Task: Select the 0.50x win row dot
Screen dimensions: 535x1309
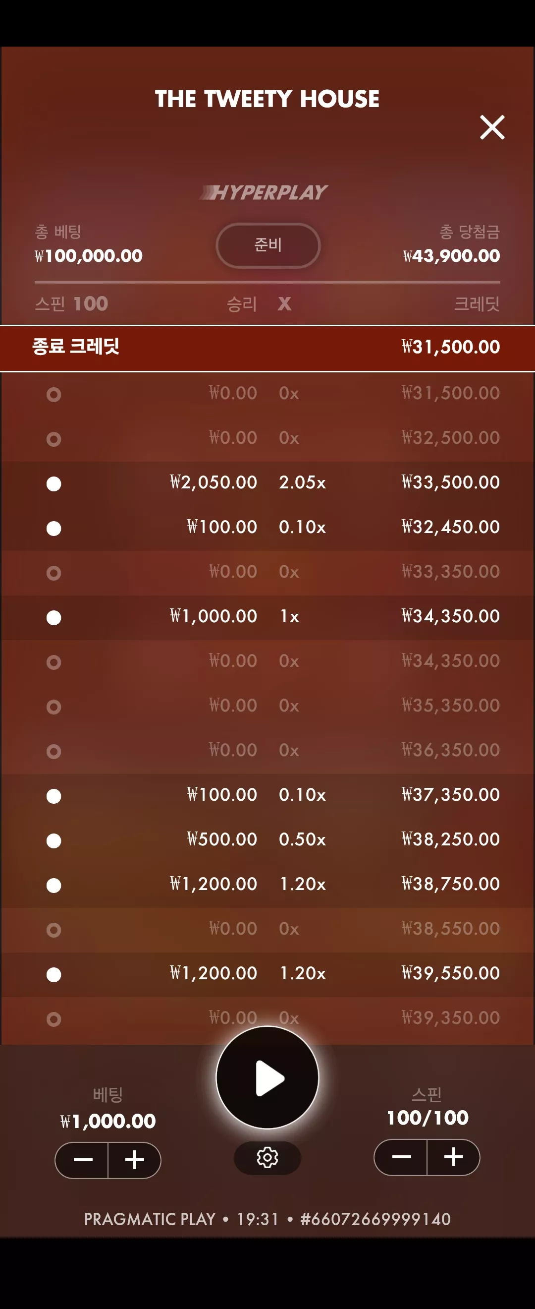Action: click(54, 840)
